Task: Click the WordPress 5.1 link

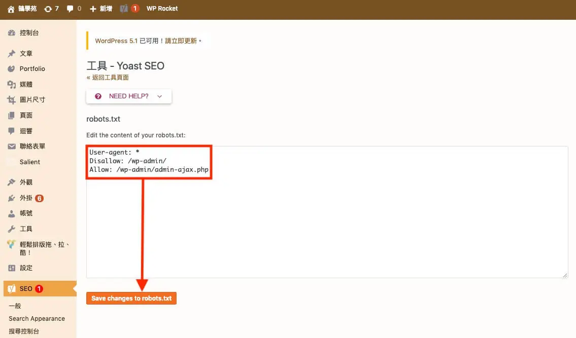Action: [116, 41]
